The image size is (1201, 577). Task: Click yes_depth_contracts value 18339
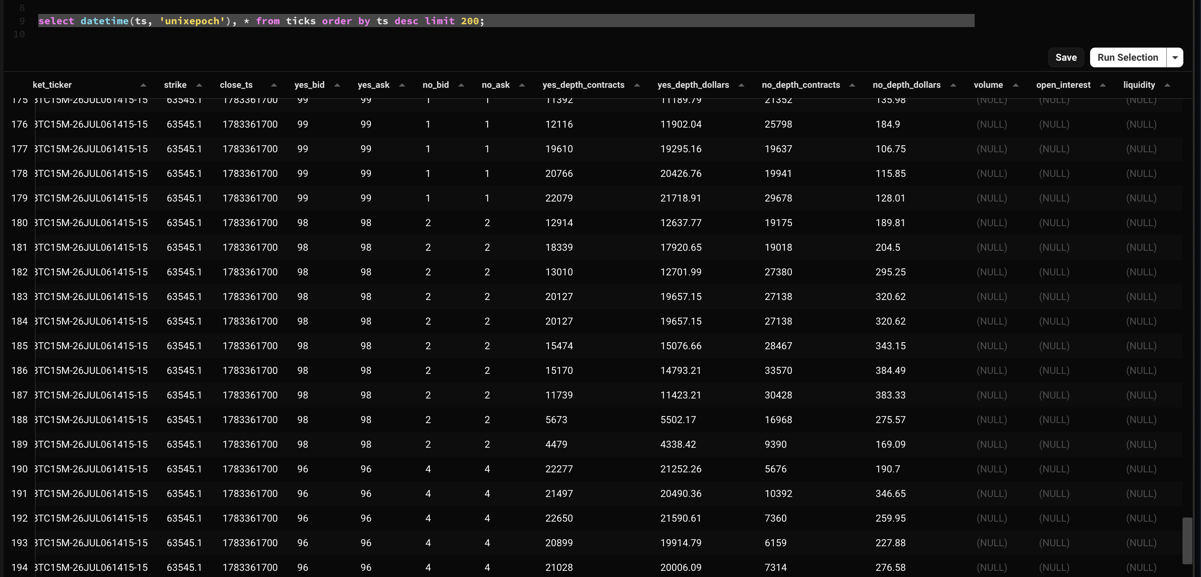(559, 247)
